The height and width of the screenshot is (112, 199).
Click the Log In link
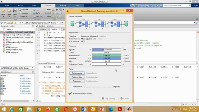195,6
